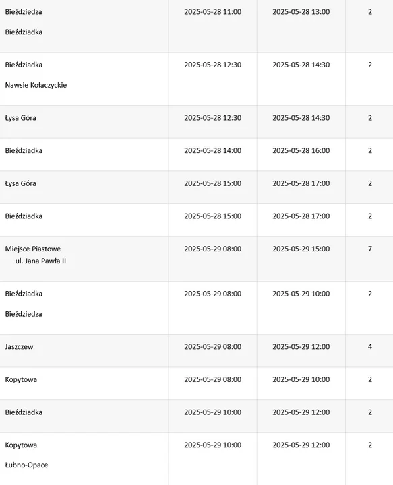Click the ul. Jana Pawła II street text
393x485 pixels.
(40, 261)
